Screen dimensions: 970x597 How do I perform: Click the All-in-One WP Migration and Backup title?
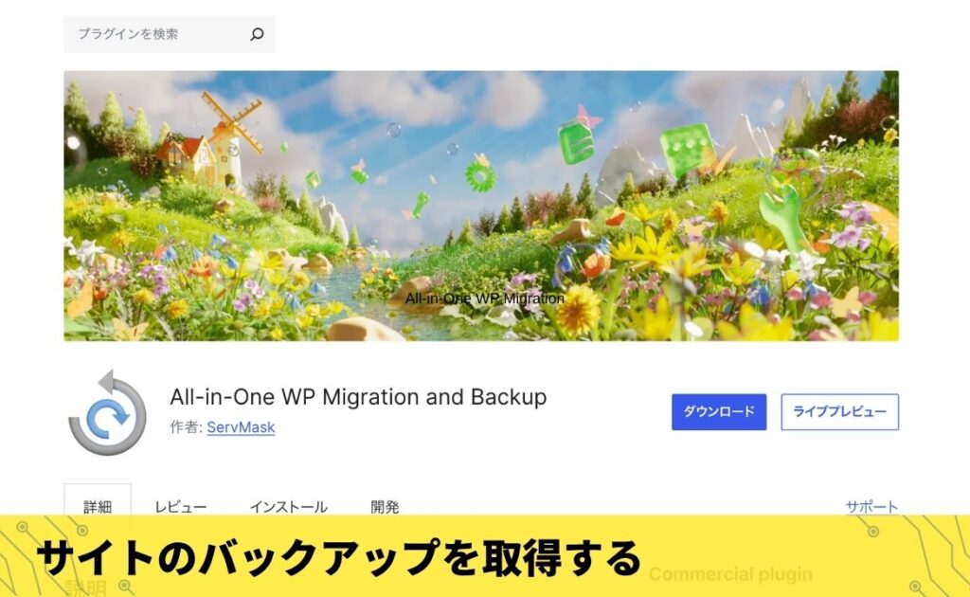coord(358,396)
